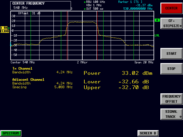This screenshot has height=137, width=183.
Task: Click the Span 20 MHz axis label
Action: tap(144, 62)
